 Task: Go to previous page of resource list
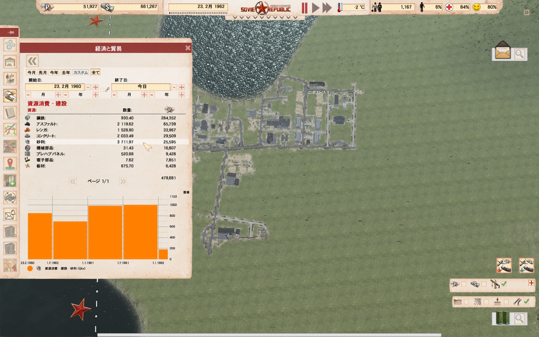click(x=73, y=181)
